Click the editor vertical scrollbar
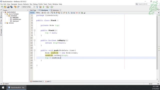Viewport: 160px width, 90px height. 157,43
